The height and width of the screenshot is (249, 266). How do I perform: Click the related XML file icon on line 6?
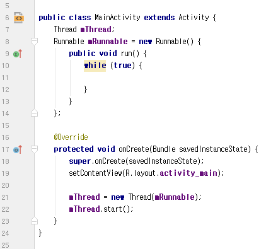point(19,18)
